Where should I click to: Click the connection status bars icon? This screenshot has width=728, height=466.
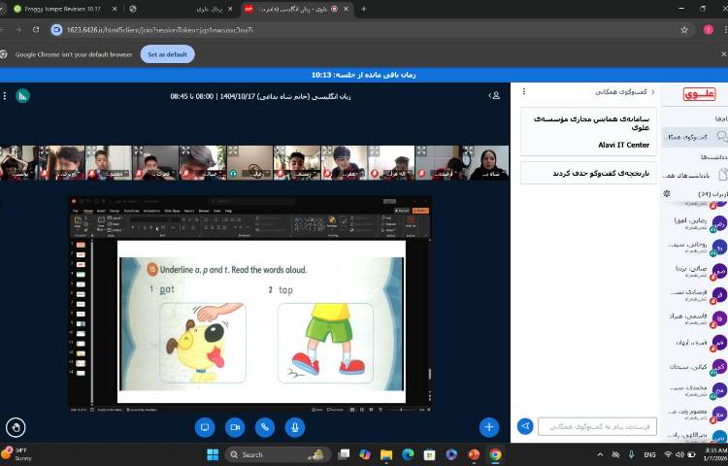22,95
